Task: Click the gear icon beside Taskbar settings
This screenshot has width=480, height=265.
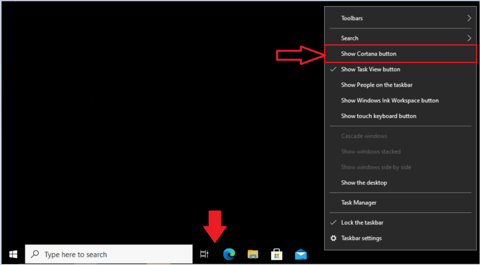Action: pyautogui.click(x=333, y=238)
